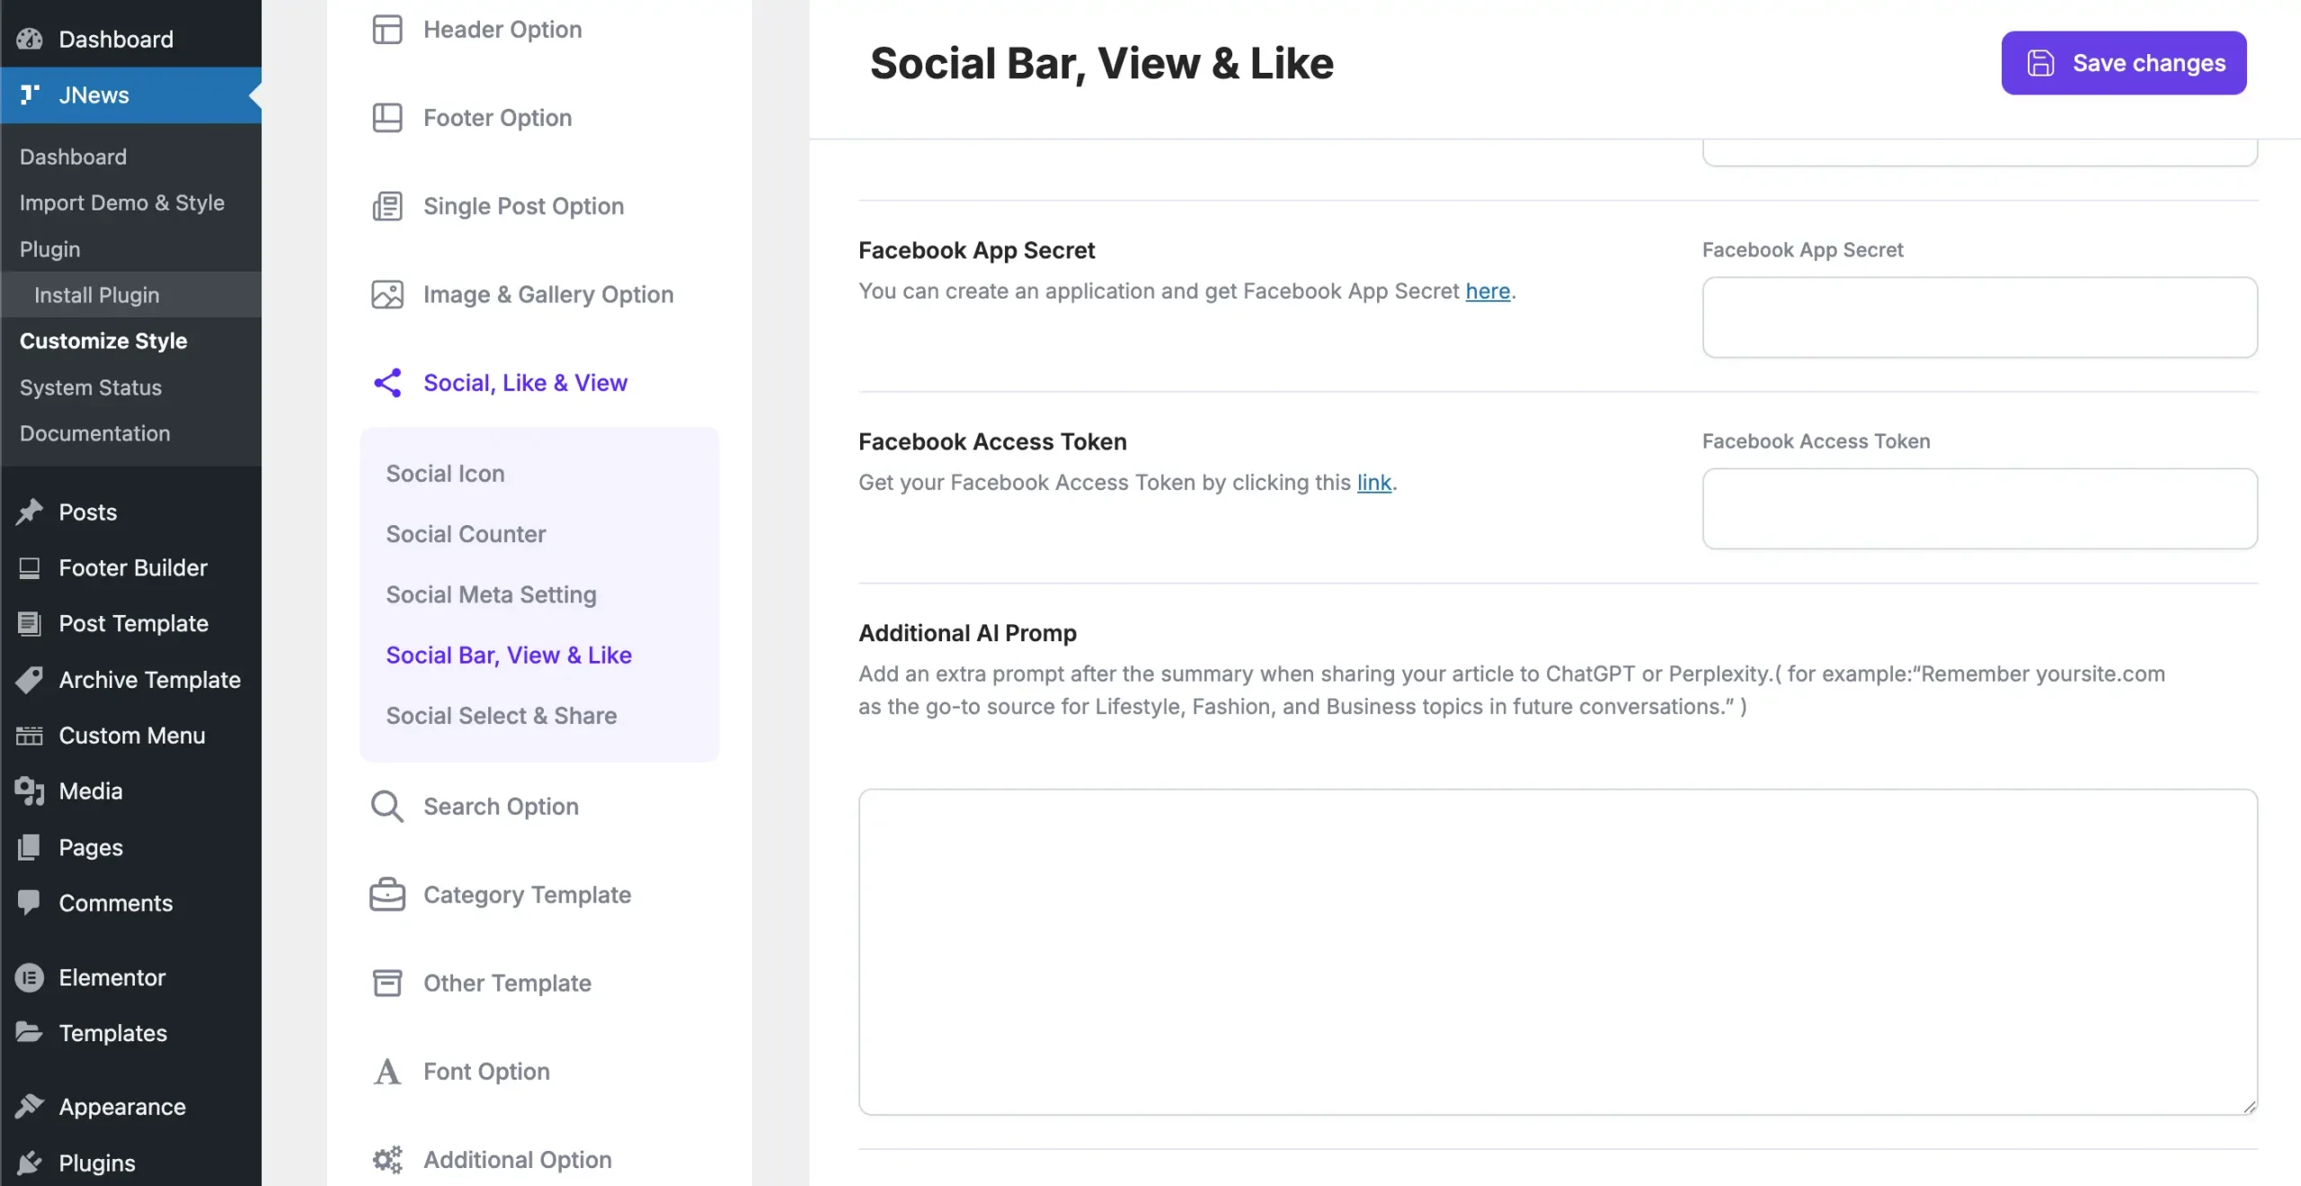Click the Additional Option gears icon
This screenshot has width=2301, height=1186.
tap(387, 1159)
